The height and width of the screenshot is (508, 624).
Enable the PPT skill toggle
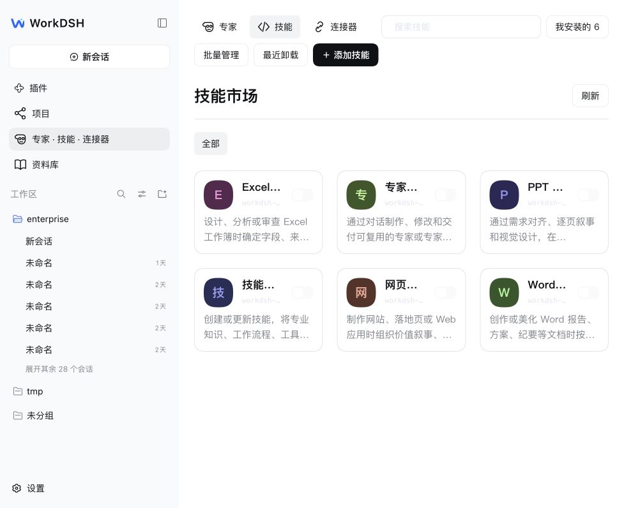(588, 195)
